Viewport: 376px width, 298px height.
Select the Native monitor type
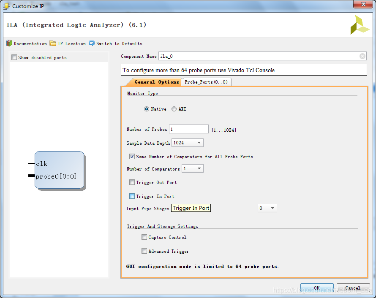click(147, 109)
